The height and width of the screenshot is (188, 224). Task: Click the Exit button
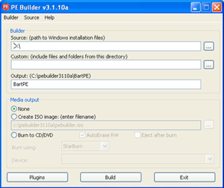pos(184,177)
